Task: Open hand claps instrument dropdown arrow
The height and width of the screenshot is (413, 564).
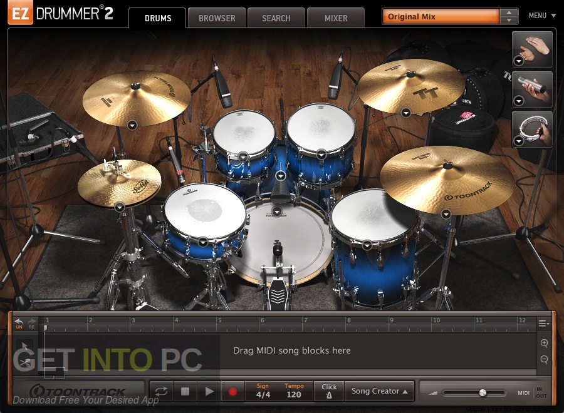Action: click(518, 61)
